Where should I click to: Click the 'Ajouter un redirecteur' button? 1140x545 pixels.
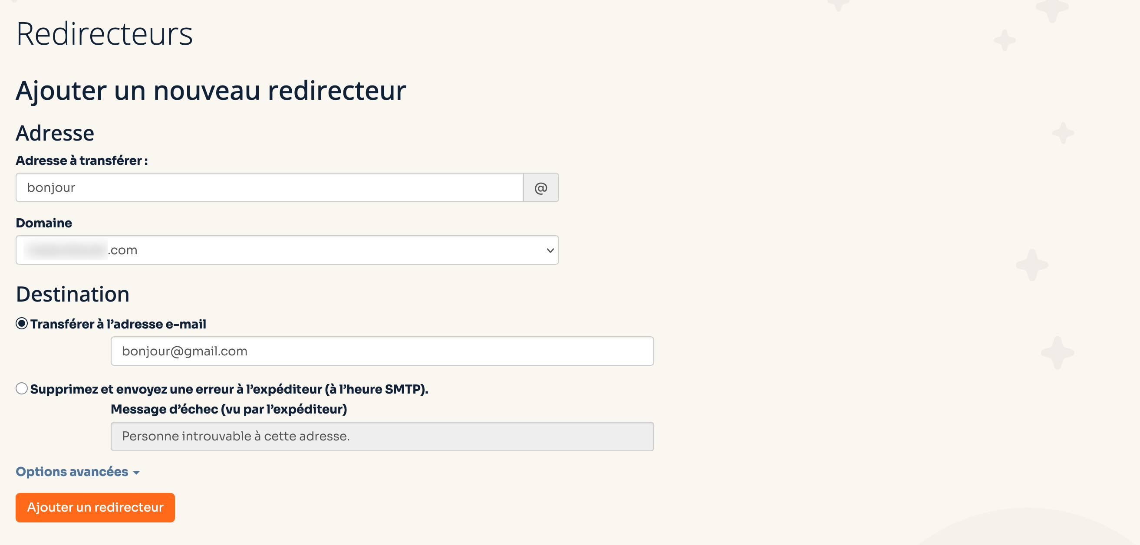95,507
